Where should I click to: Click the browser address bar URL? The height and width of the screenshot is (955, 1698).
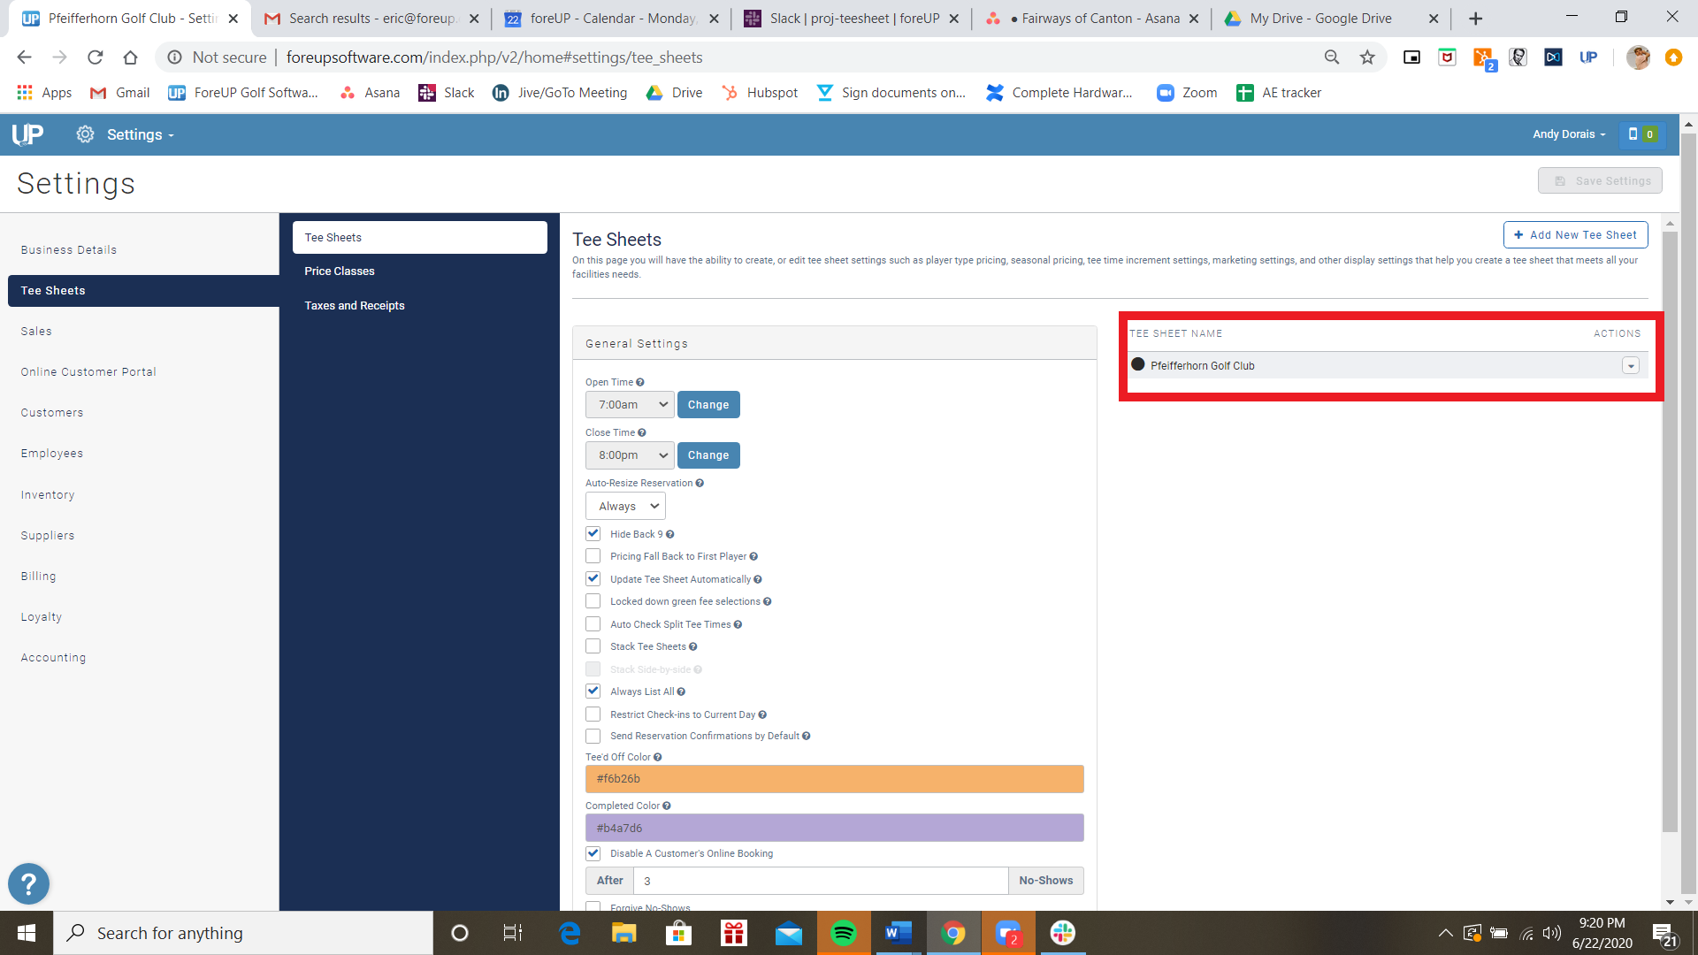[x=494, y=57]
